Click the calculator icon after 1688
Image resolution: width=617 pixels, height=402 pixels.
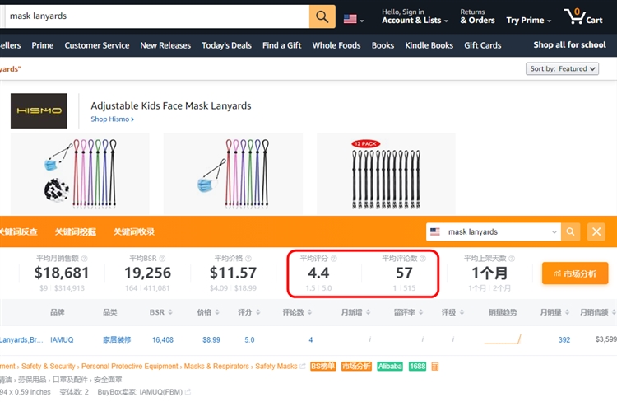(435, 366)
